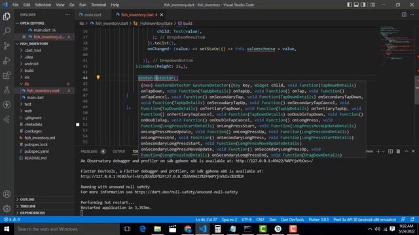Click errors and warnings count in status bar
The image size is (419, 235).
pyautogui.click(x=12, y=219)
